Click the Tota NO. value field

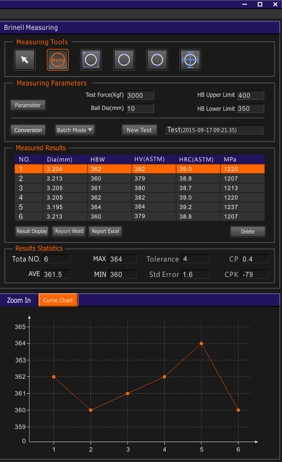coord(56,259)
